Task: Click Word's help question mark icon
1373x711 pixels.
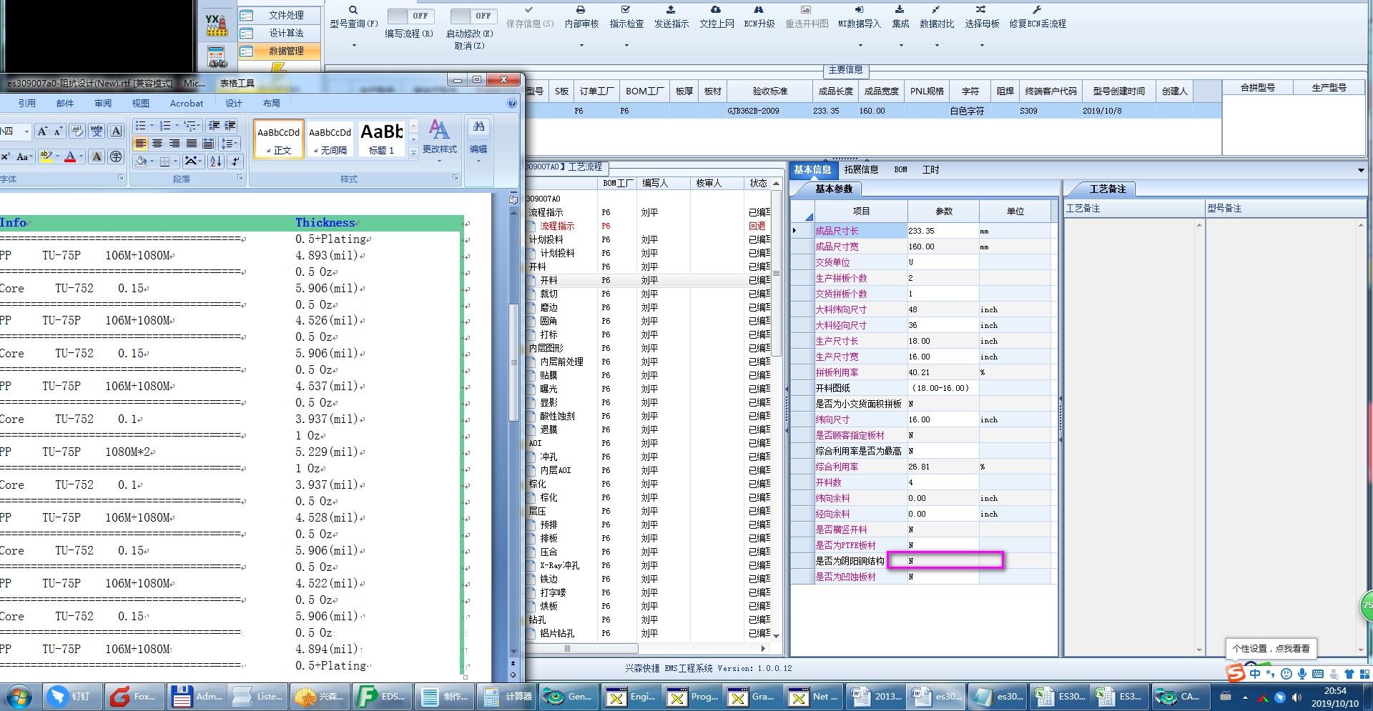Action: click(512, 104)
